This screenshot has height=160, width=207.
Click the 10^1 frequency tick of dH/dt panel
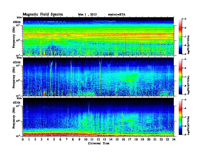18,25
